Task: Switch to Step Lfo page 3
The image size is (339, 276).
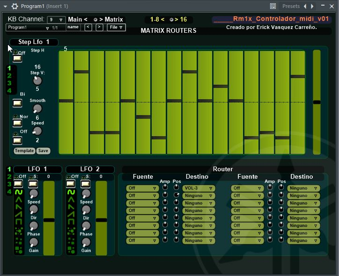Action: pyautogui.click(x=9, y=83)
